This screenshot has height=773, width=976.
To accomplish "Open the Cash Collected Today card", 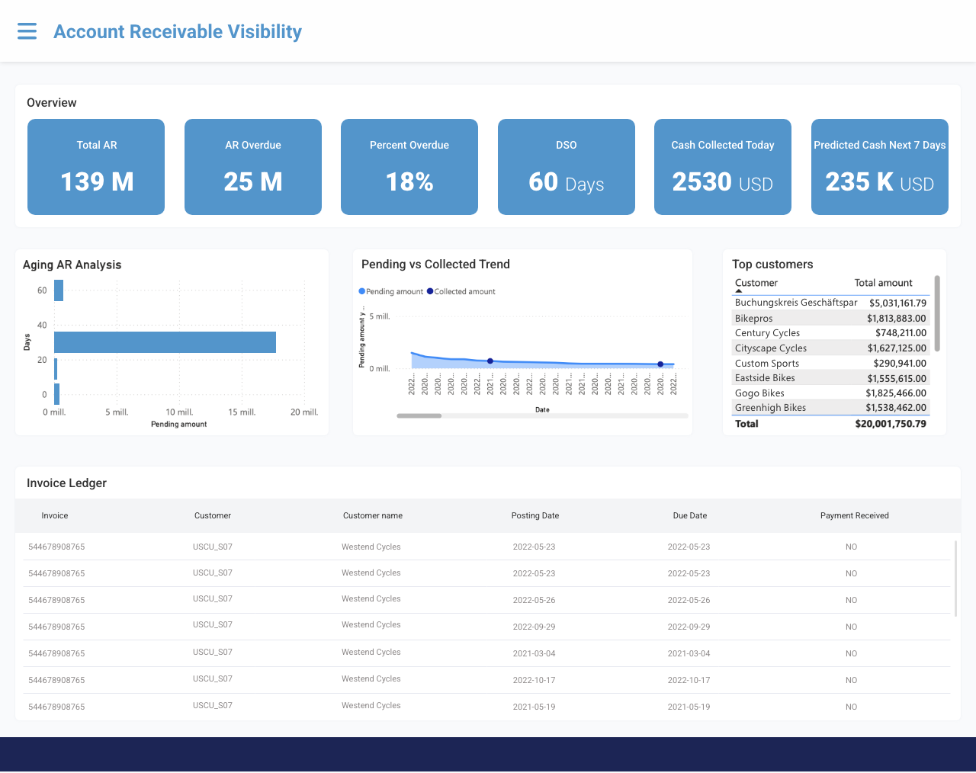I will tap(723, 167).
